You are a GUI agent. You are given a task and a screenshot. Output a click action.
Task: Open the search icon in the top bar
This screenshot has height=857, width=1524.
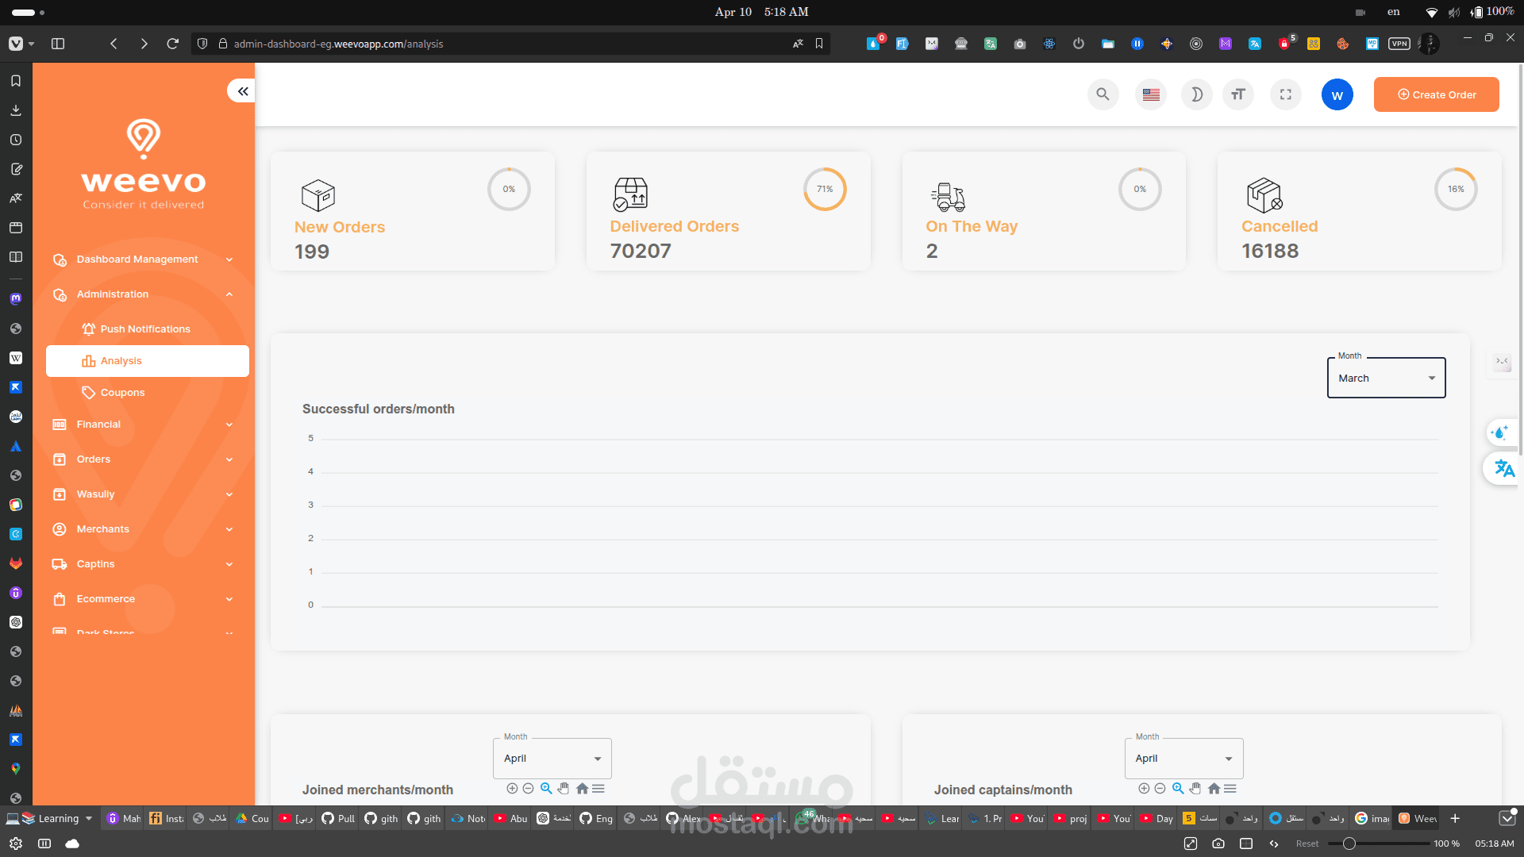1103,94
